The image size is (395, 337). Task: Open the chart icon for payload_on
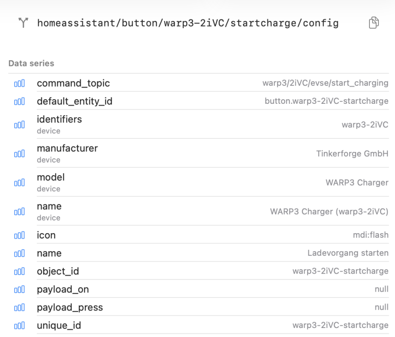[19, 289]
